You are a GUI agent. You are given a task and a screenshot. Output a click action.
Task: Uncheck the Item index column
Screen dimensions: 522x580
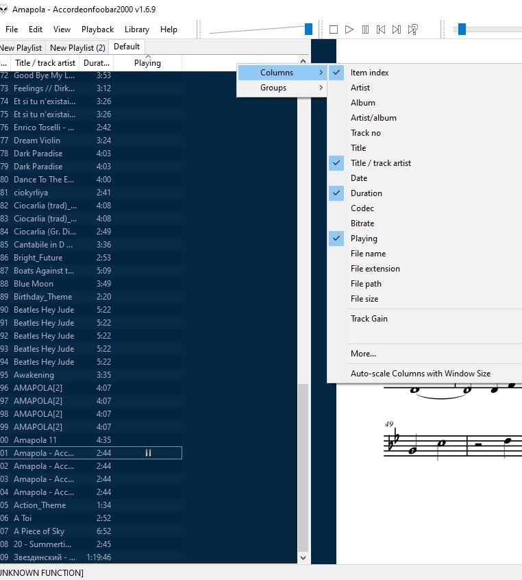coord(370,73)
